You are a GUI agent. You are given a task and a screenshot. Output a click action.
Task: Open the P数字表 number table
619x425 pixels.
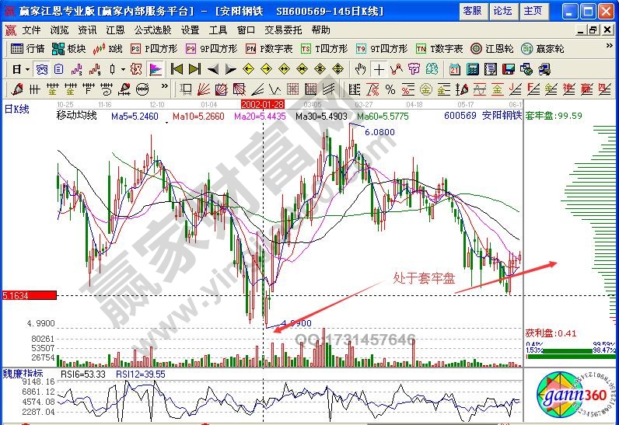coord(269,48)
